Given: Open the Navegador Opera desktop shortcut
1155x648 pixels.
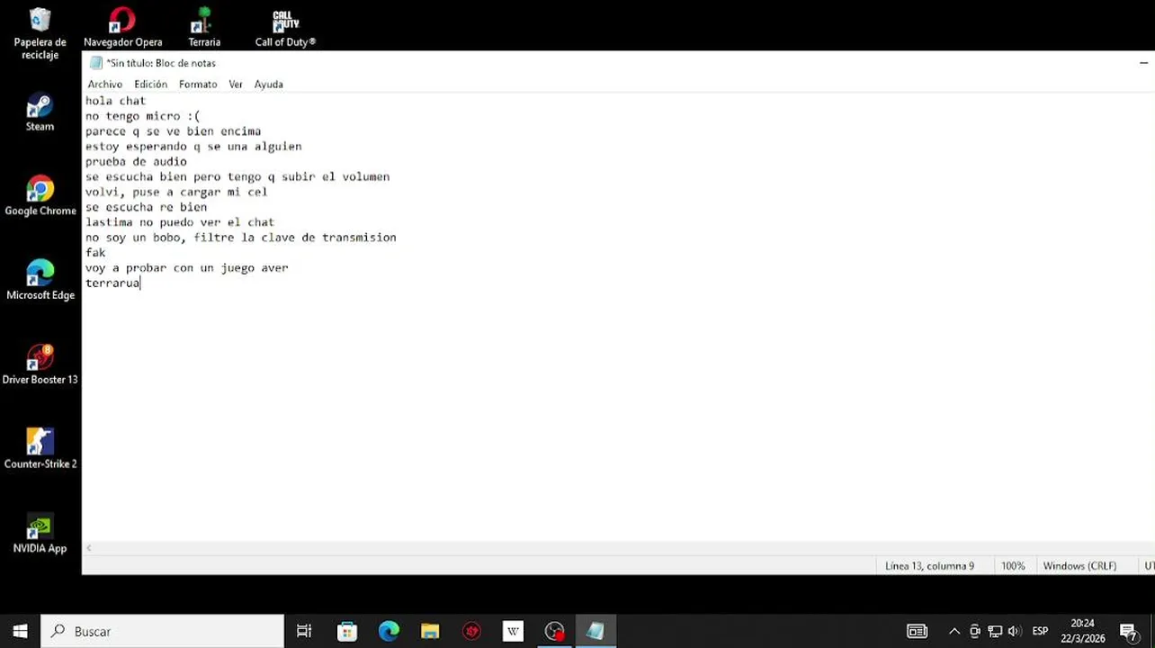Looking at the screenshot, I should coord(122,28).
